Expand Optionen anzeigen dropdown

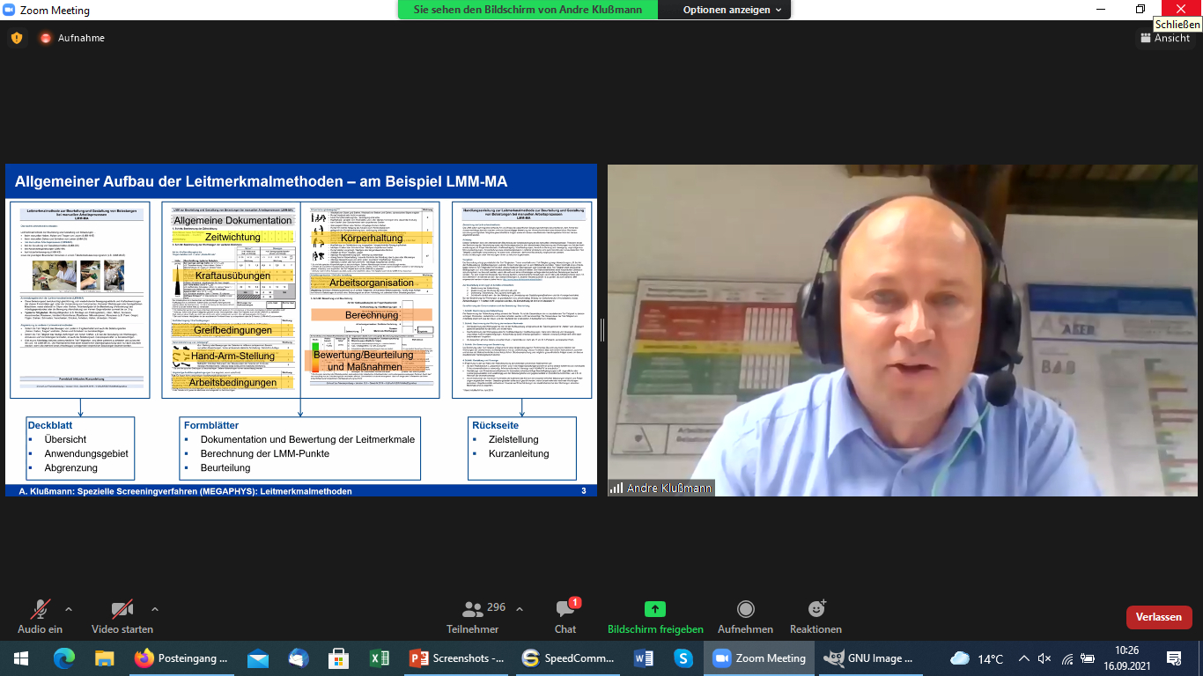pos(733,10)
